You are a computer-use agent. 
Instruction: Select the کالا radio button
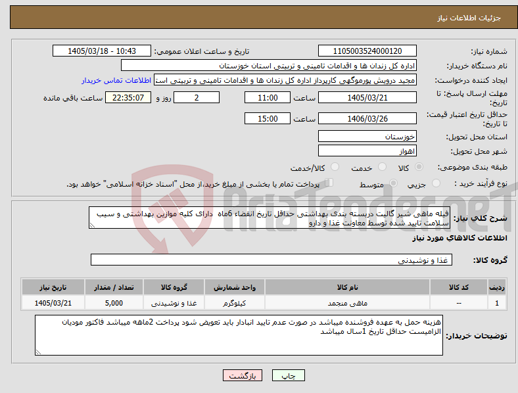[419, 167]
